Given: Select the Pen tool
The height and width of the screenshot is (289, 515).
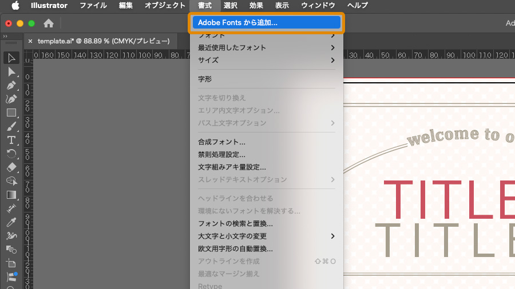Looking at the screenshot, I should click(x=11, y=86).
